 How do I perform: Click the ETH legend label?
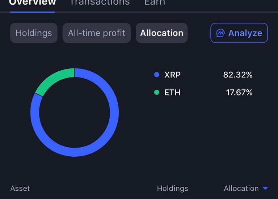pos(172,92)
